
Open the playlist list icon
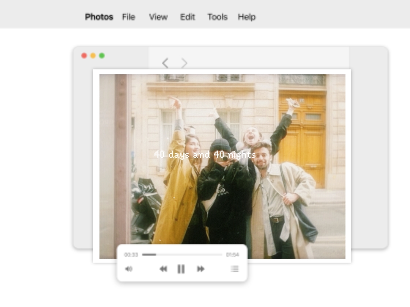point(235,269)
